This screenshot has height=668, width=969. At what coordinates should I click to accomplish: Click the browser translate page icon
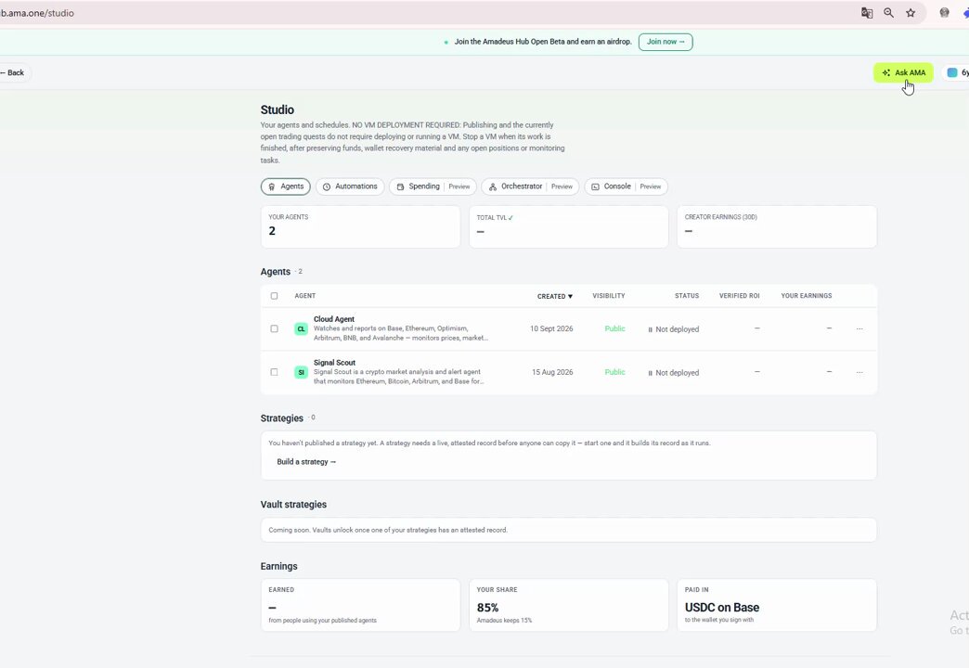point(867,13)
